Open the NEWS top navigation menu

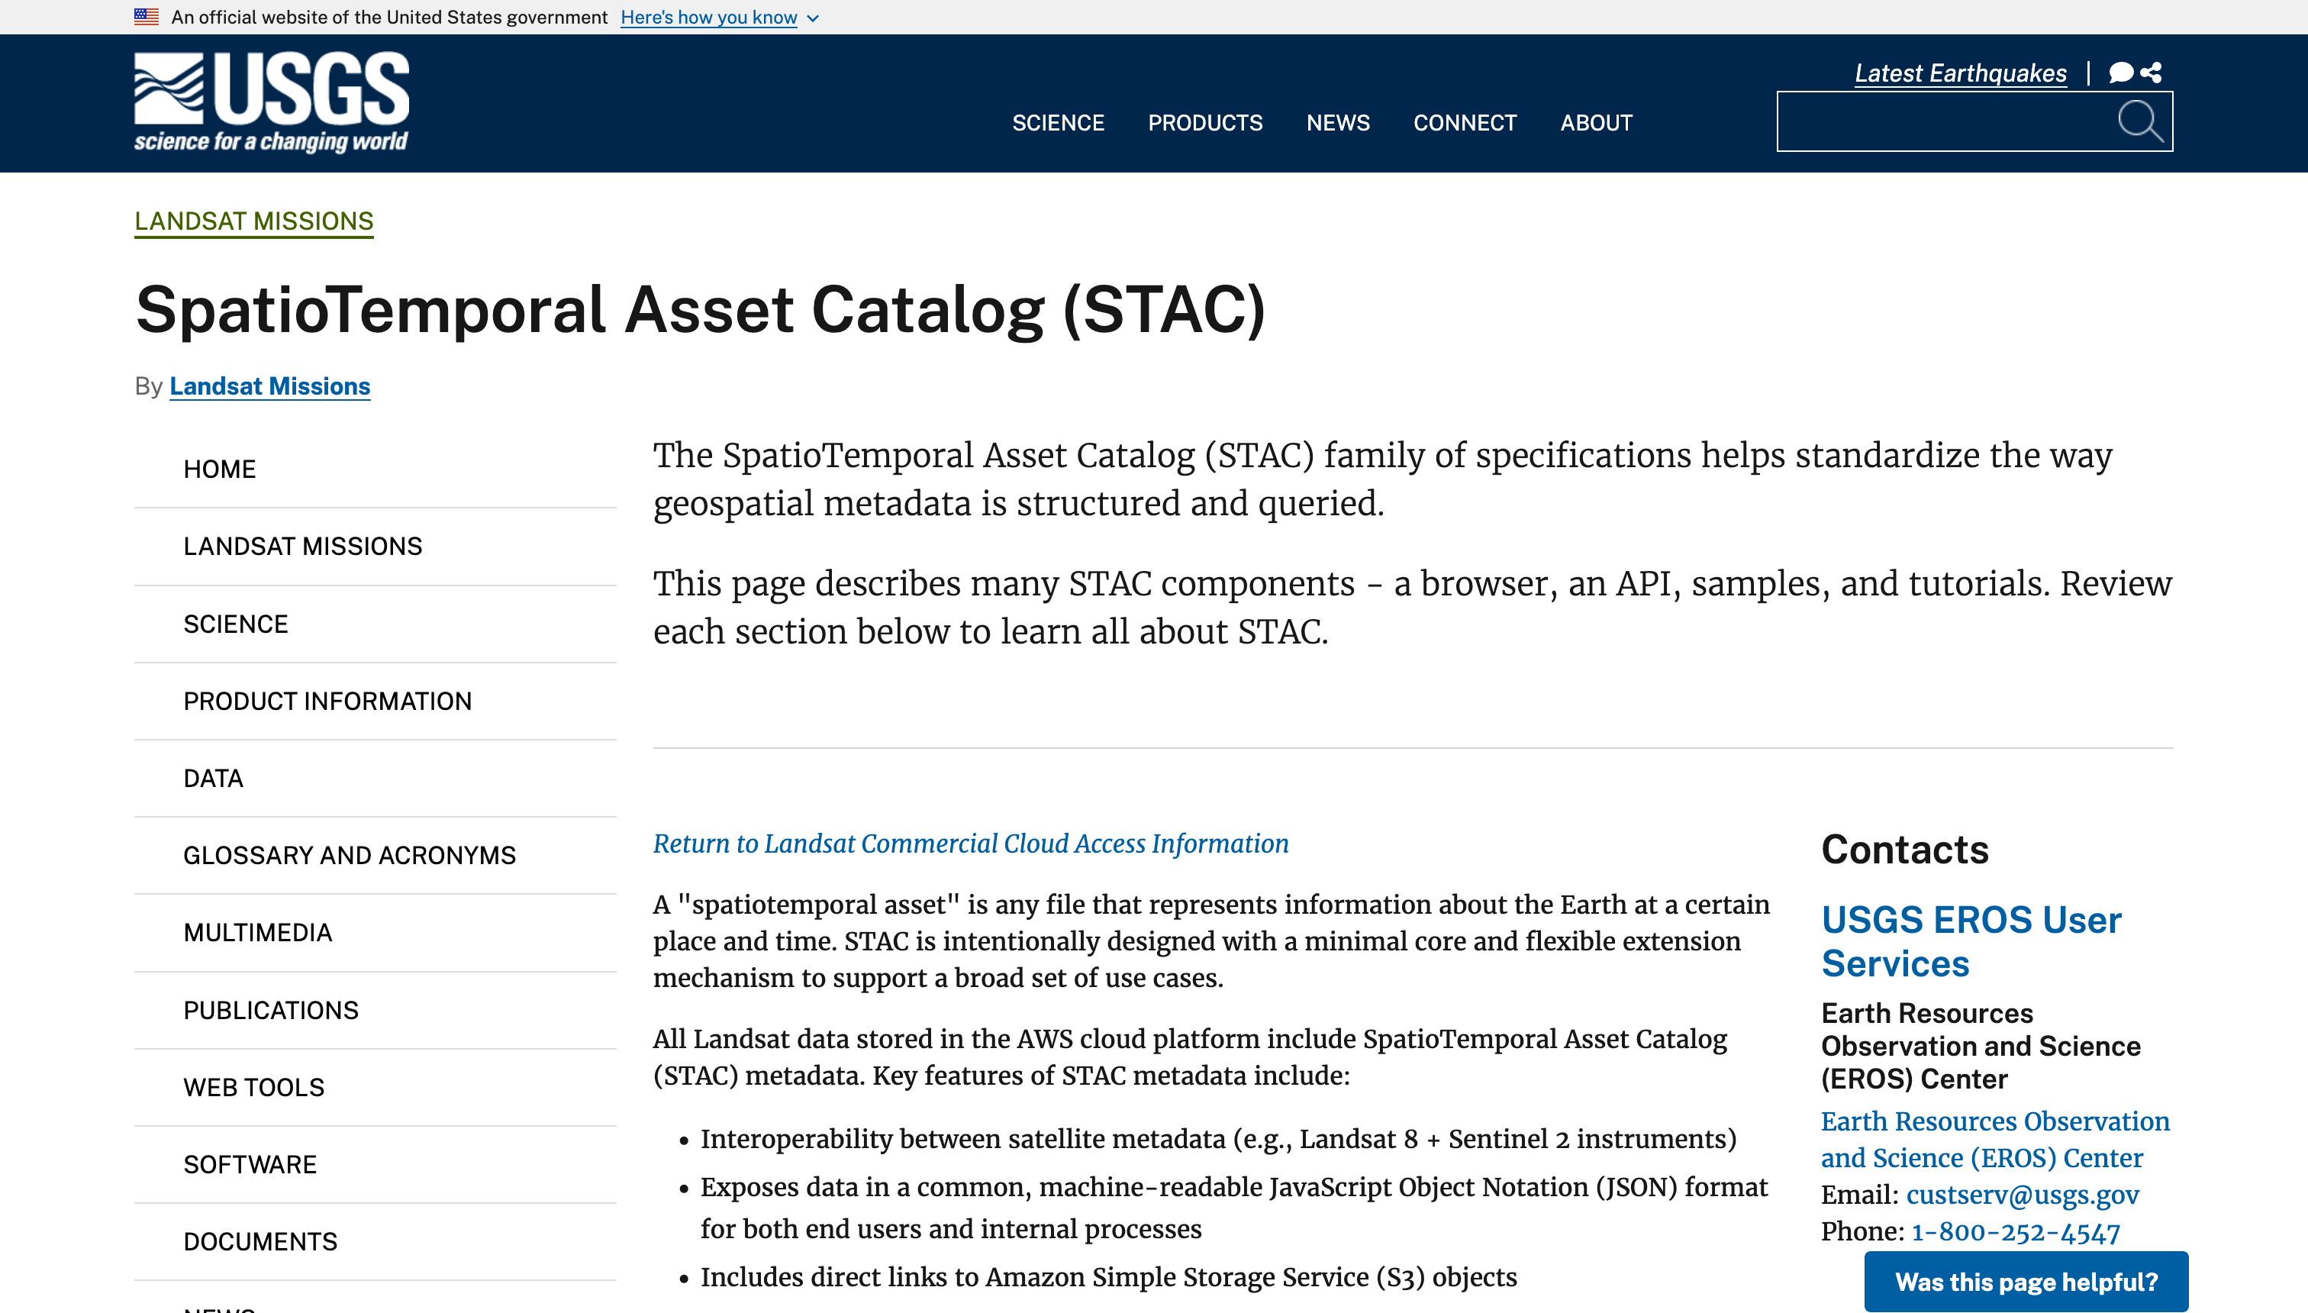click(x=1338, y=123)
